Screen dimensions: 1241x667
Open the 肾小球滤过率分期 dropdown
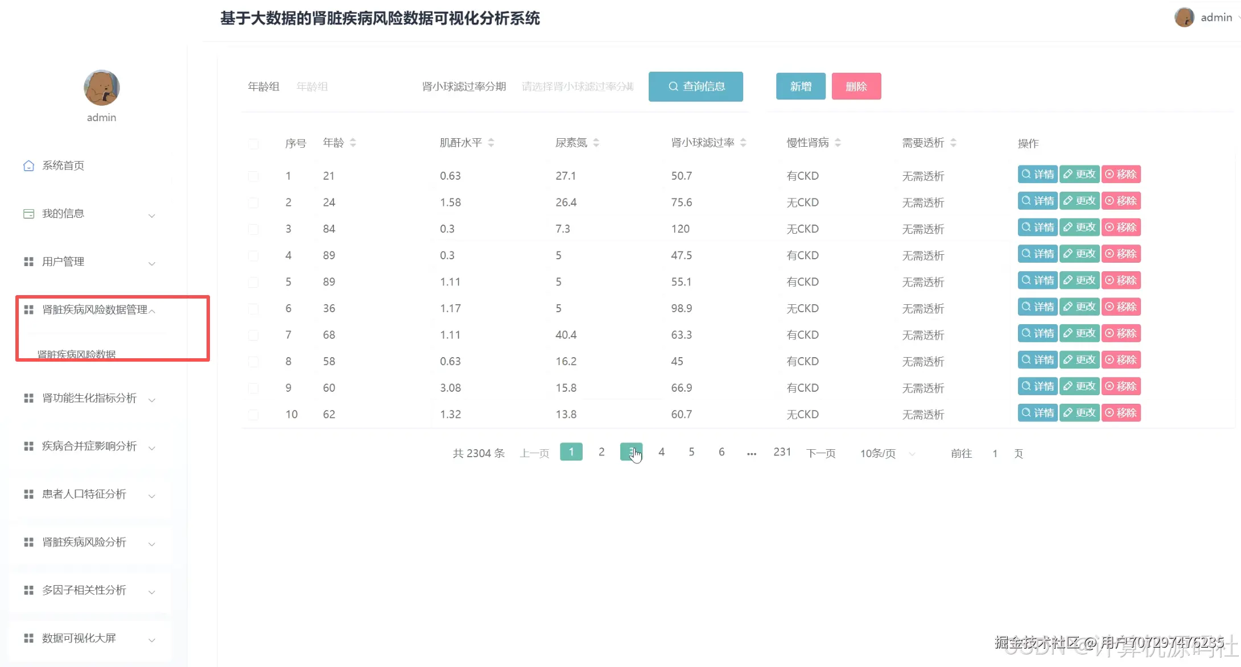[577, 86]
